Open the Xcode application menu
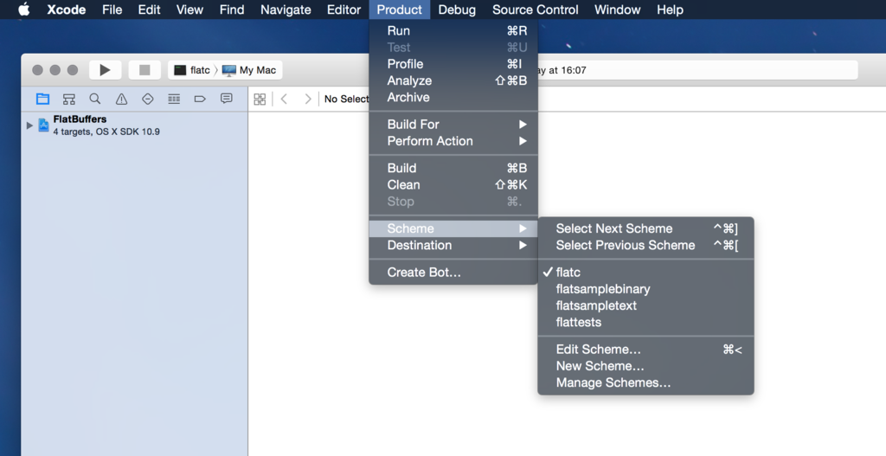The height and width of the screenshot is (456, 886). tap(66, 10)
